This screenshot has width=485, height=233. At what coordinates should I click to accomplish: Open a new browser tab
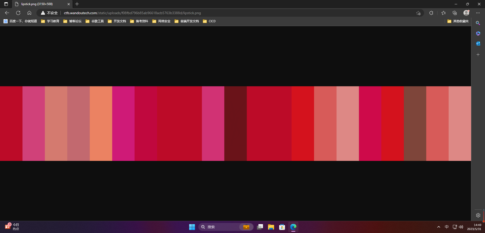[77, 4]
